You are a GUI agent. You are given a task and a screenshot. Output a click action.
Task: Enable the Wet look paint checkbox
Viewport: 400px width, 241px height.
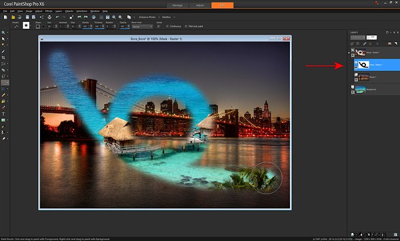(x=186, y=26)
